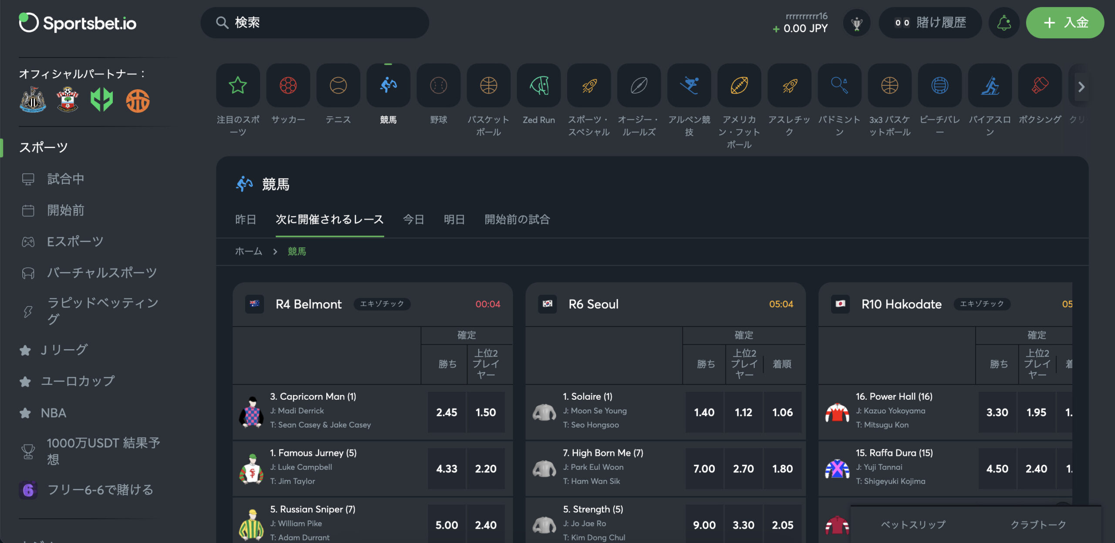Click the Southampton FC partner crest

(68, 100)
